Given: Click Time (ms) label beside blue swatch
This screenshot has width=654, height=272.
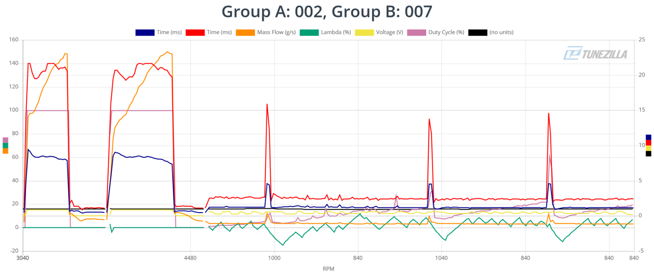Looking at the screenshot, I should coord(169,33).
